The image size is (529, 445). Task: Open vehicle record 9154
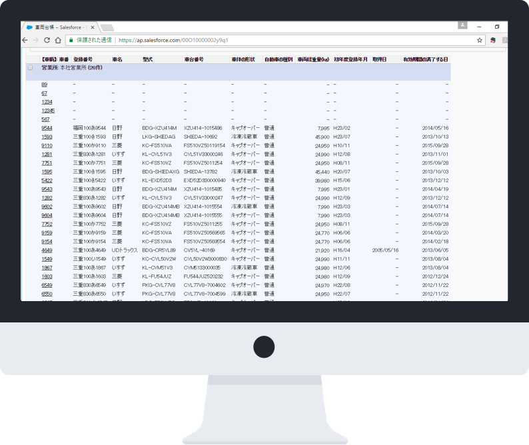(x=47, y=242)
